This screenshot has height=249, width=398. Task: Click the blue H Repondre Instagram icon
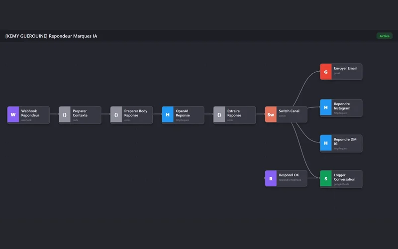[x=326, y=108]
